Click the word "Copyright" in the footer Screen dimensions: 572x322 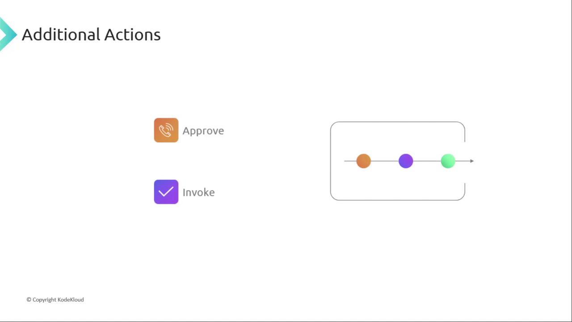point(44,300)
